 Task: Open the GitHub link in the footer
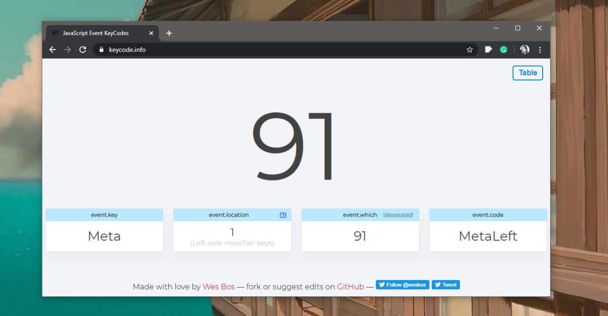click(351, 287)
